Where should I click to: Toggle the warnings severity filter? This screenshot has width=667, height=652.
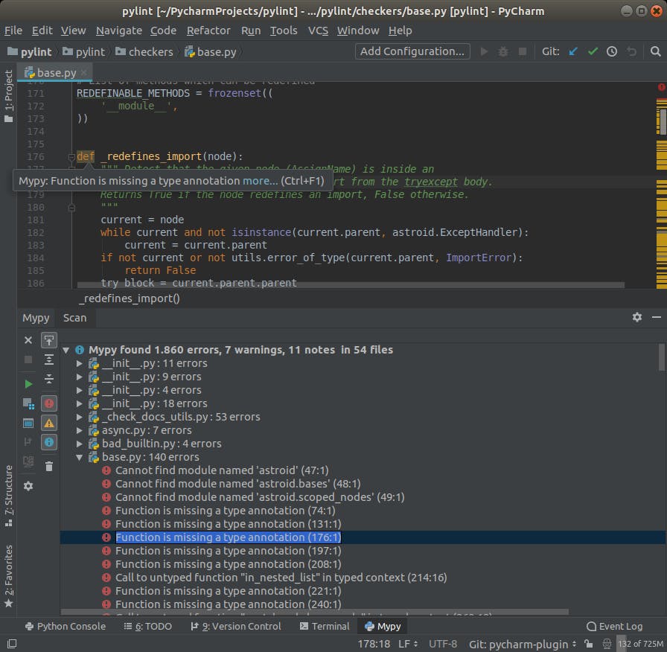[x=49, y=423]
